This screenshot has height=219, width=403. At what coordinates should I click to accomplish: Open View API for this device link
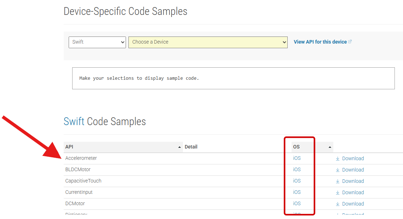(x=320, y=42)
